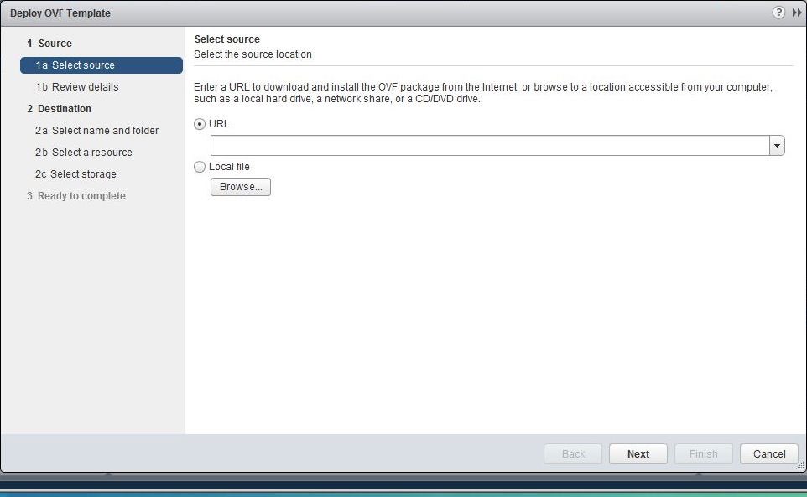Click the disabled Back button
The image size is (807, 497).
coord(573,454)
